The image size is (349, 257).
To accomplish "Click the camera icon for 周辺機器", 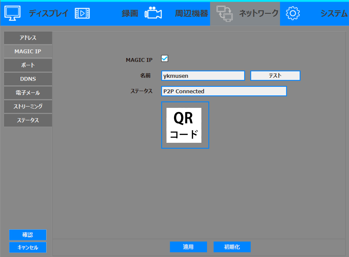I will 153,13.
